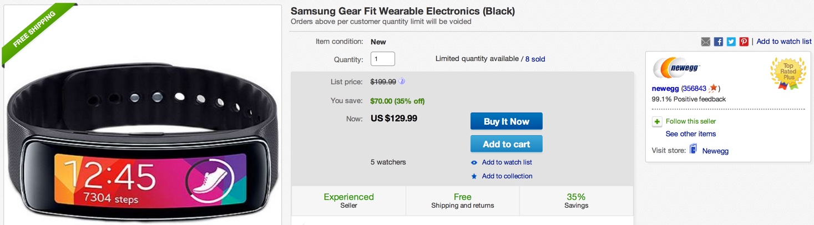Share this item on Facebook
This screenshot has height=225, width=814.
[x=719, y=42]
